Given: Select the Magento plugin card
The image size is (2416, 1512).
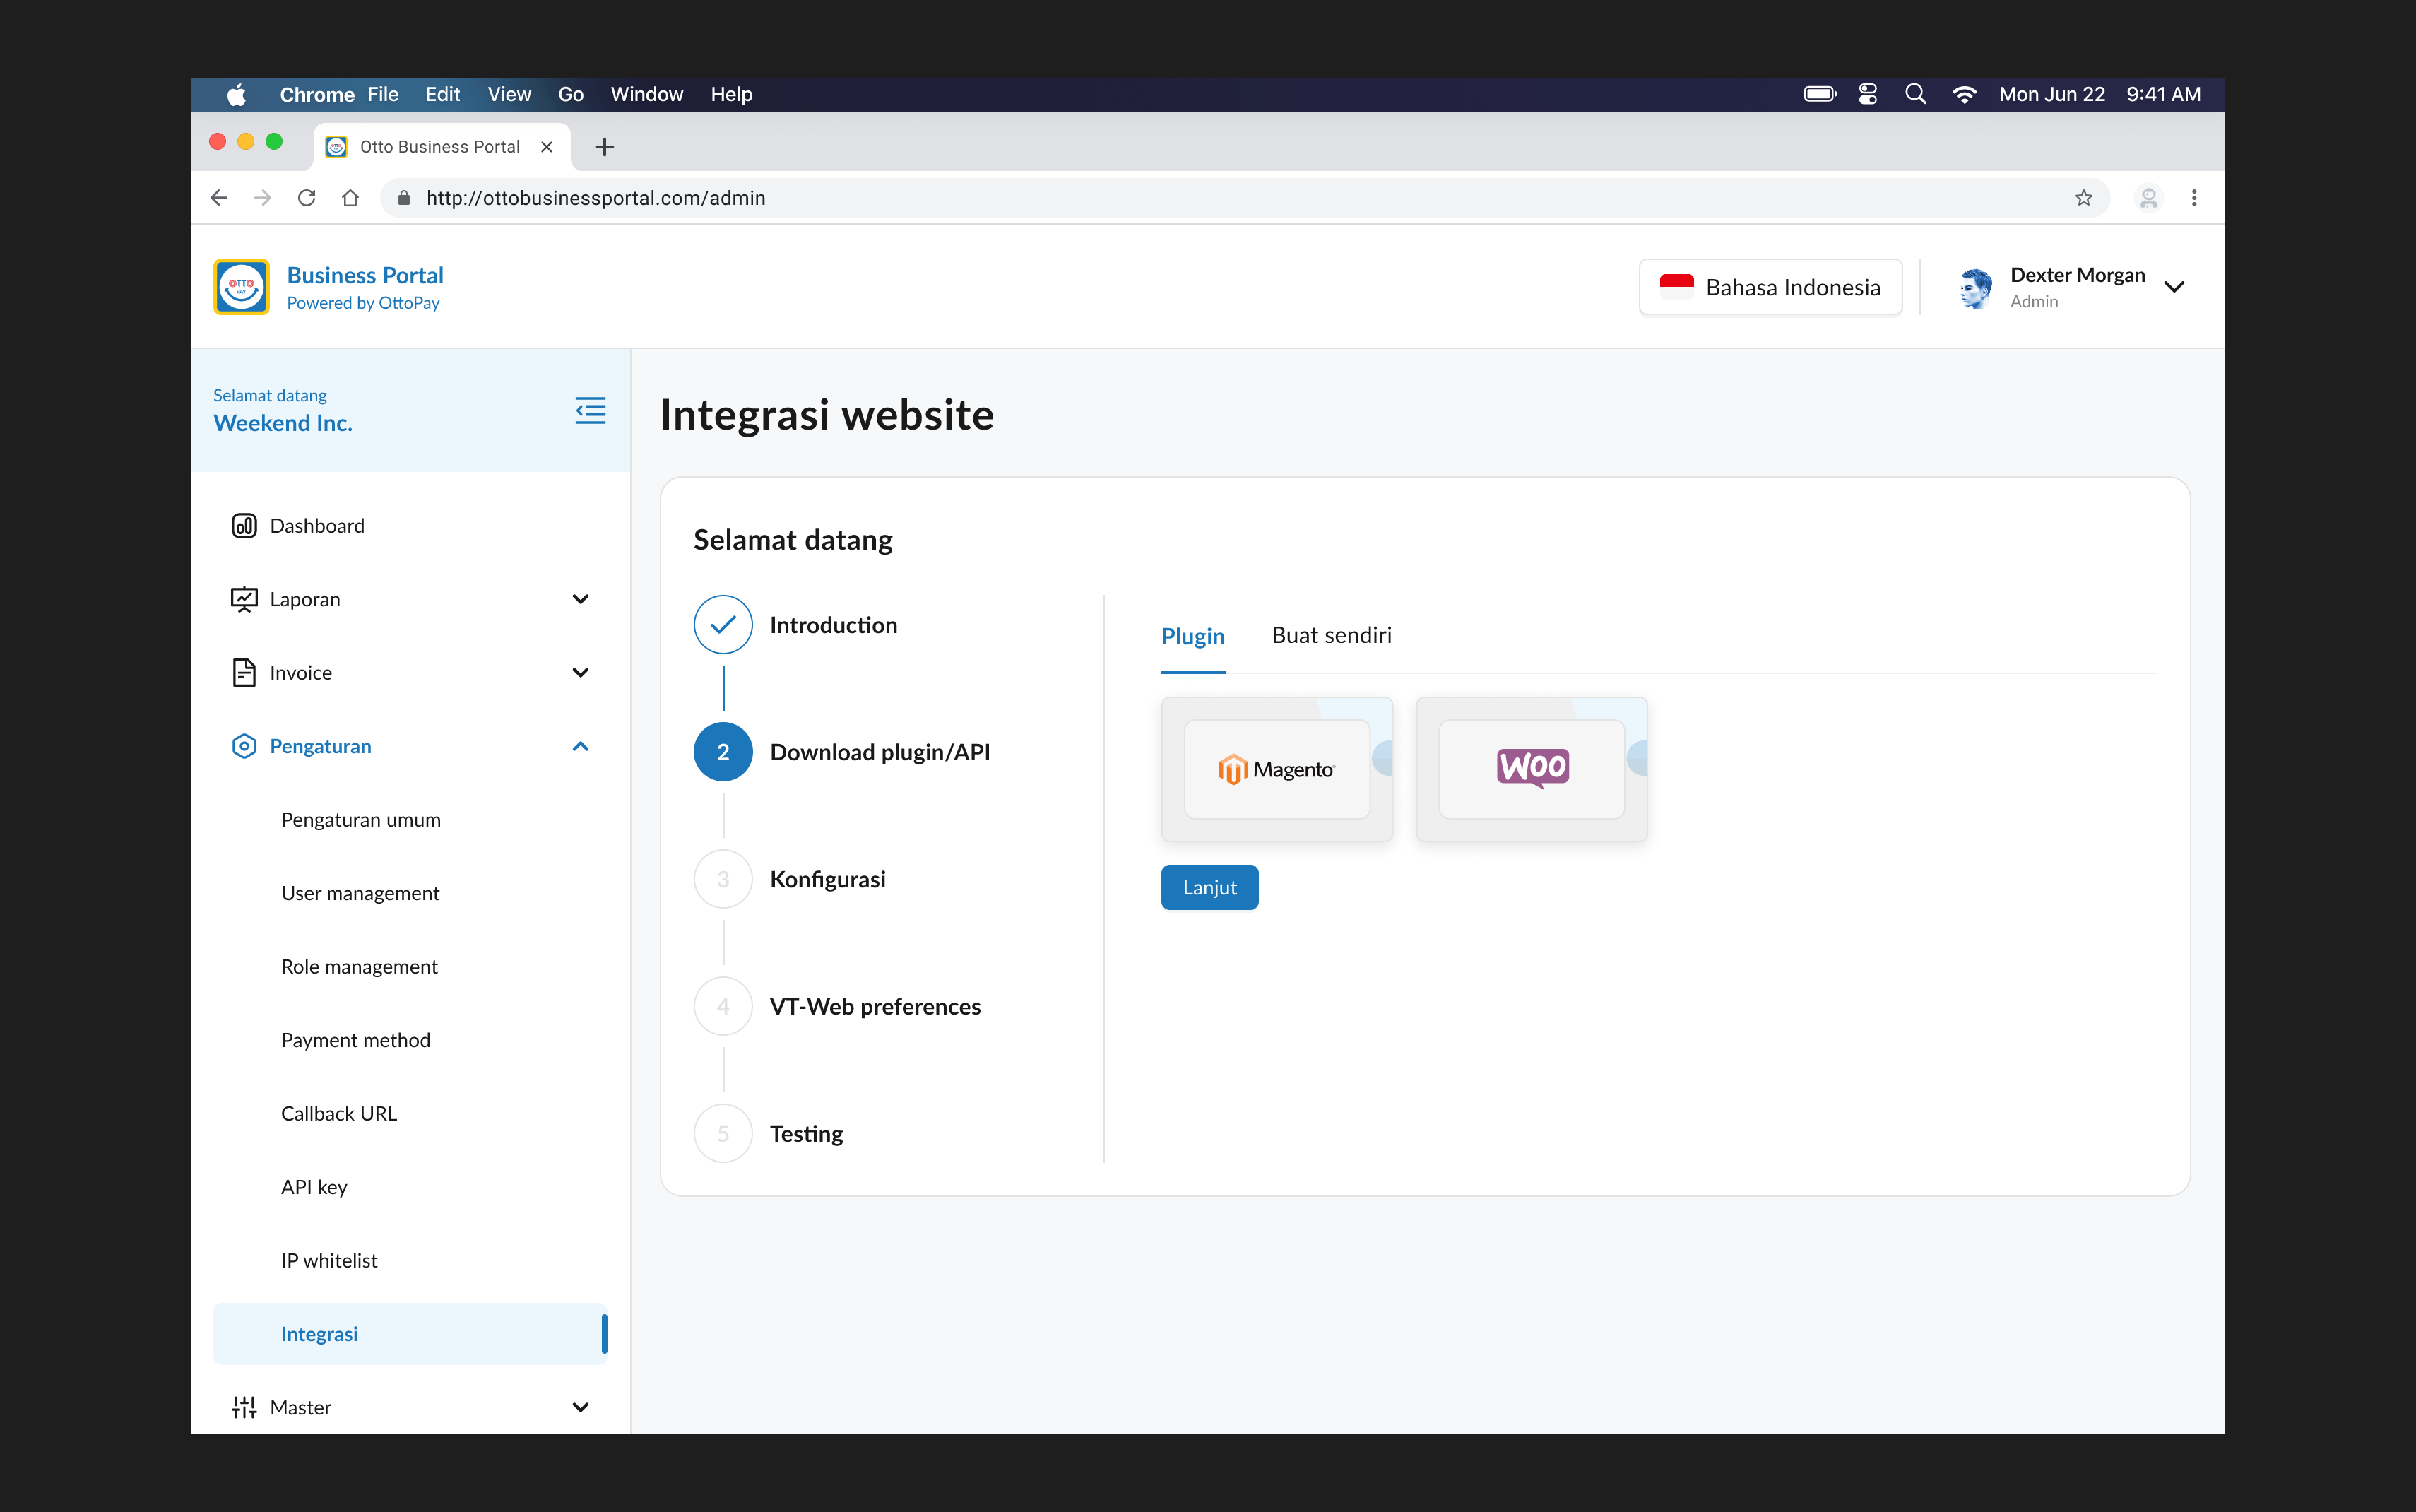Looking at the screenshot, I should click(x=1277, y=769).
